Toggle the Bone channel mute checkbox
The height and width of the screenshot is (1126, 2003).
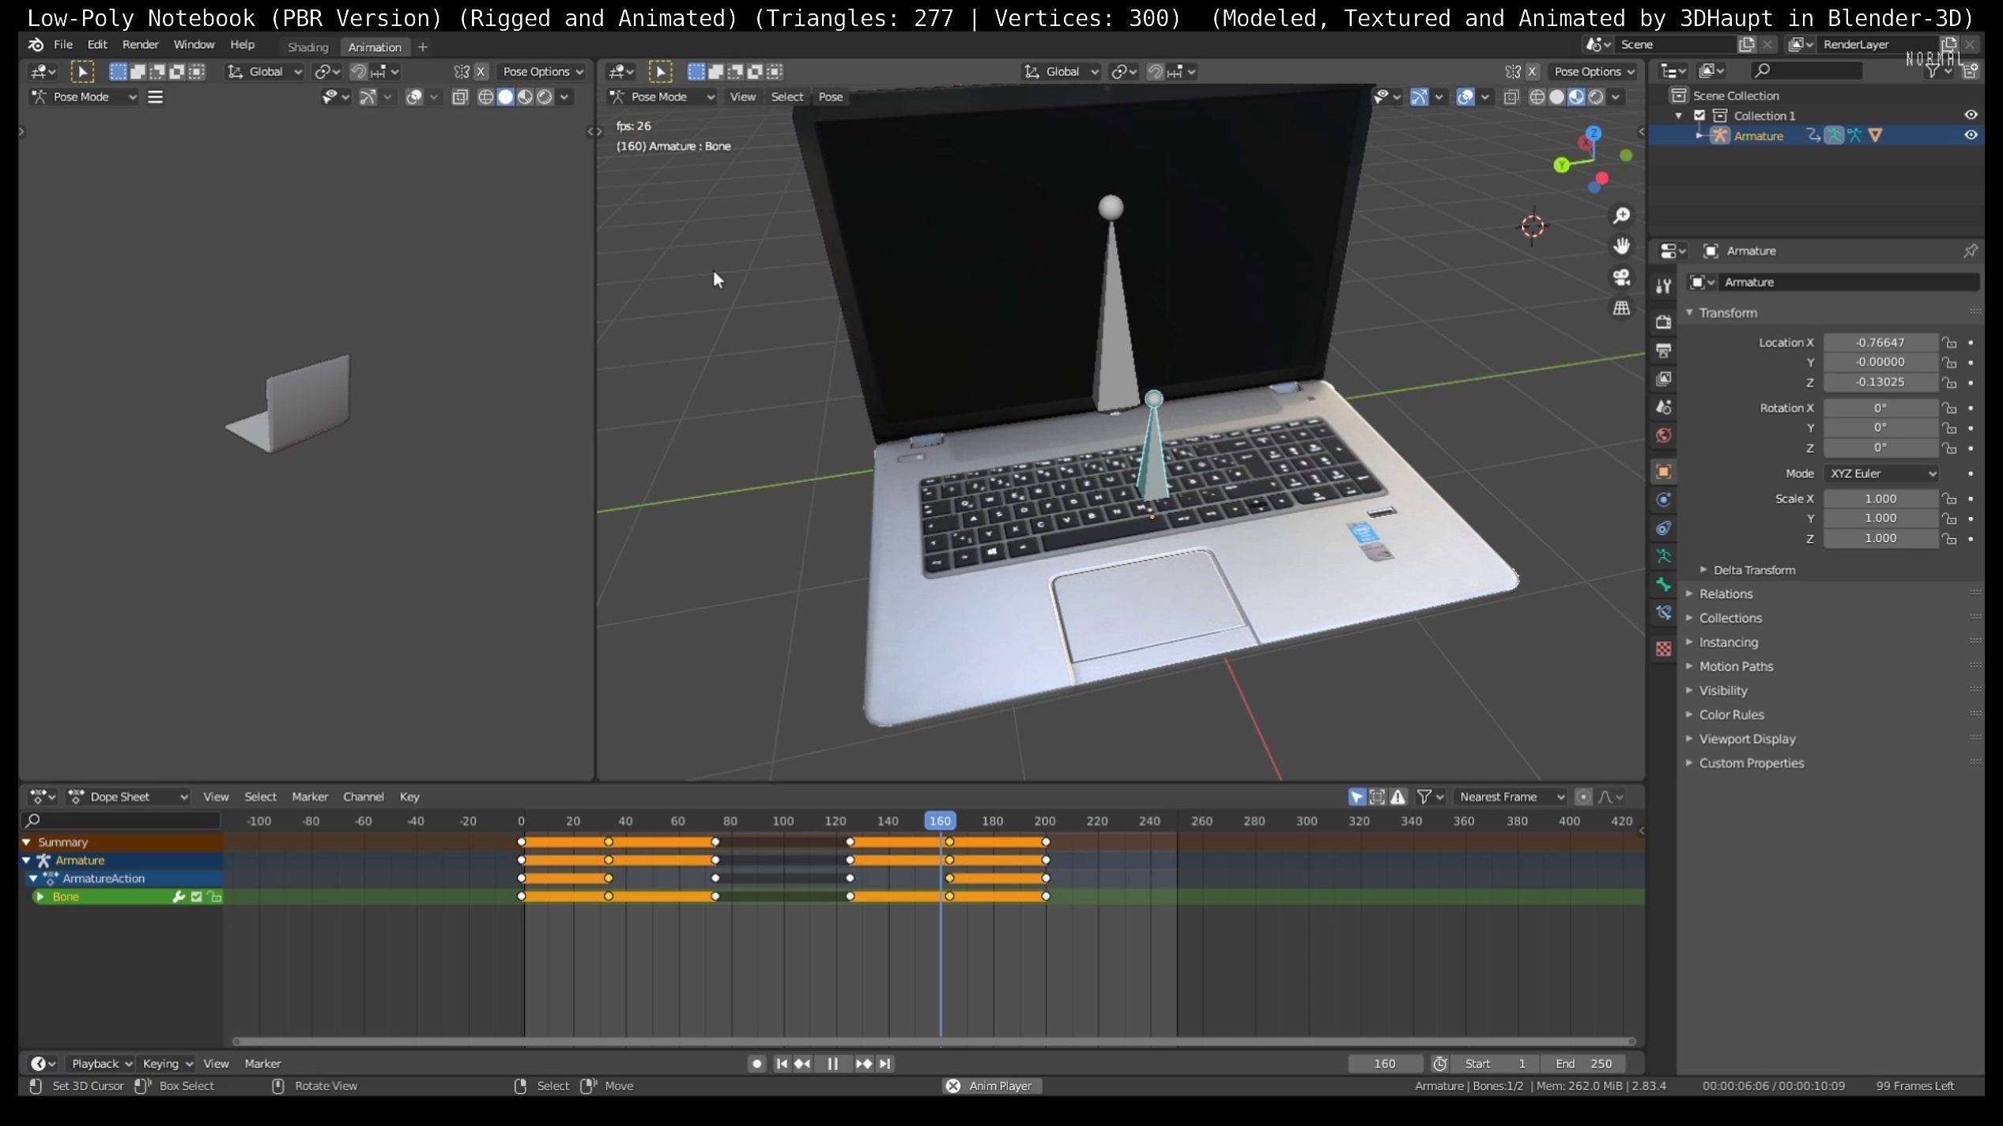[197, 897]
